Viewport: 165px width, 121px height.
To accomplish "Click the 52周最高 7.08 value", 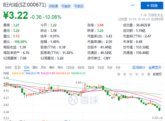I will point(23,58).
